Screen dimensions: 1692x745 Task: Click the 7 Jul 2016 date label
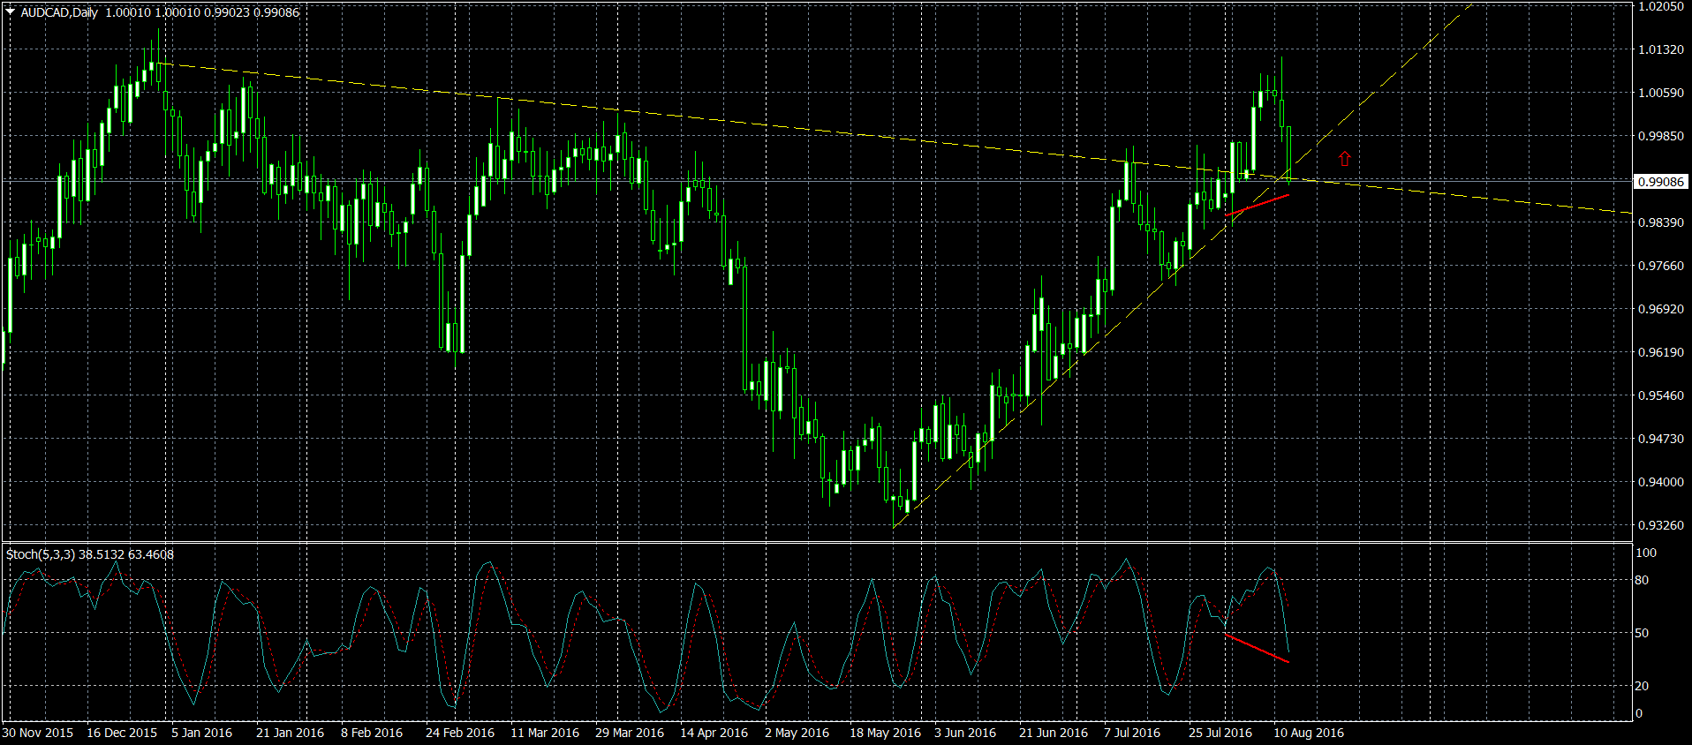pyautogui.click(x=1132, y=733)
